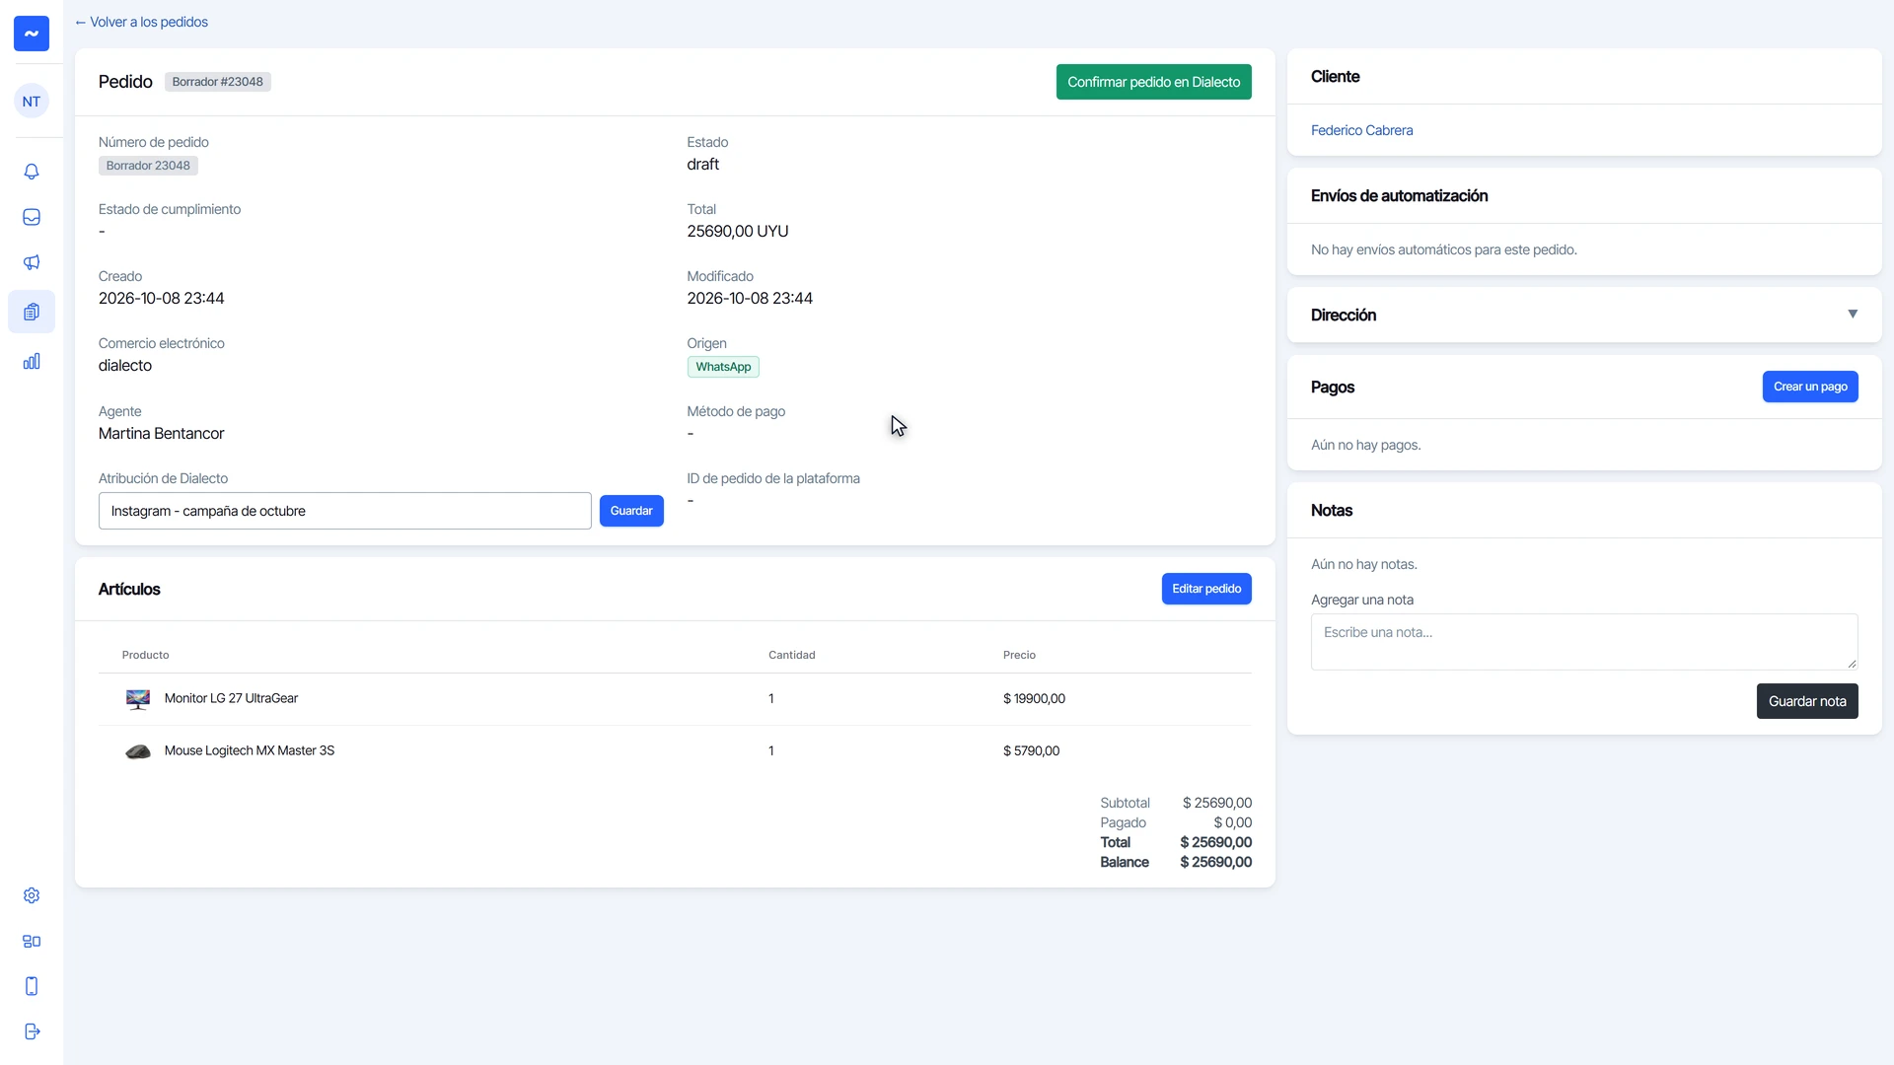Open customer Federico Cabrera link

(x=1361, y=130)
